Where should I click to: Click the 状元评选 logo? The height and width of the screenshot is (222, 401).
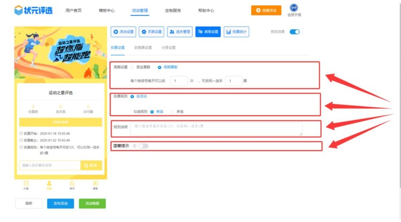pos(34,10)
